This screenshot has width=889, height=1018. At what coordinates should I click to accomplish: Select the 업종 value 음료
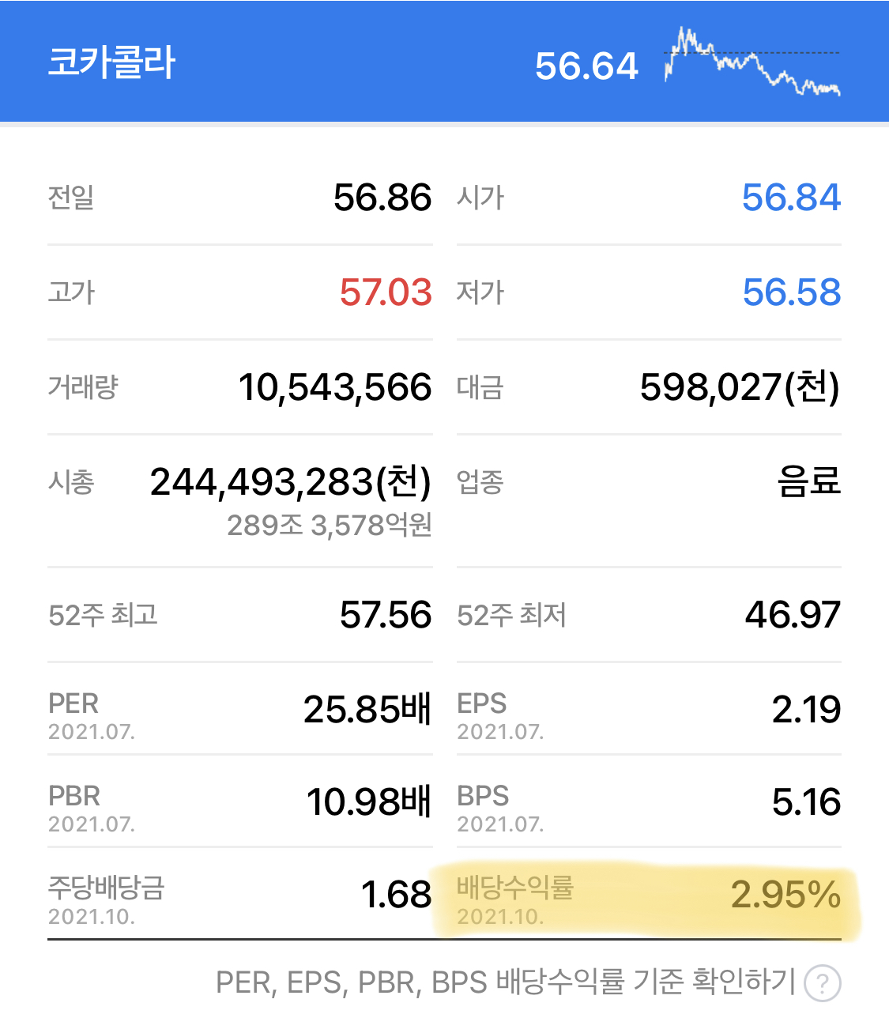(809, 481)
